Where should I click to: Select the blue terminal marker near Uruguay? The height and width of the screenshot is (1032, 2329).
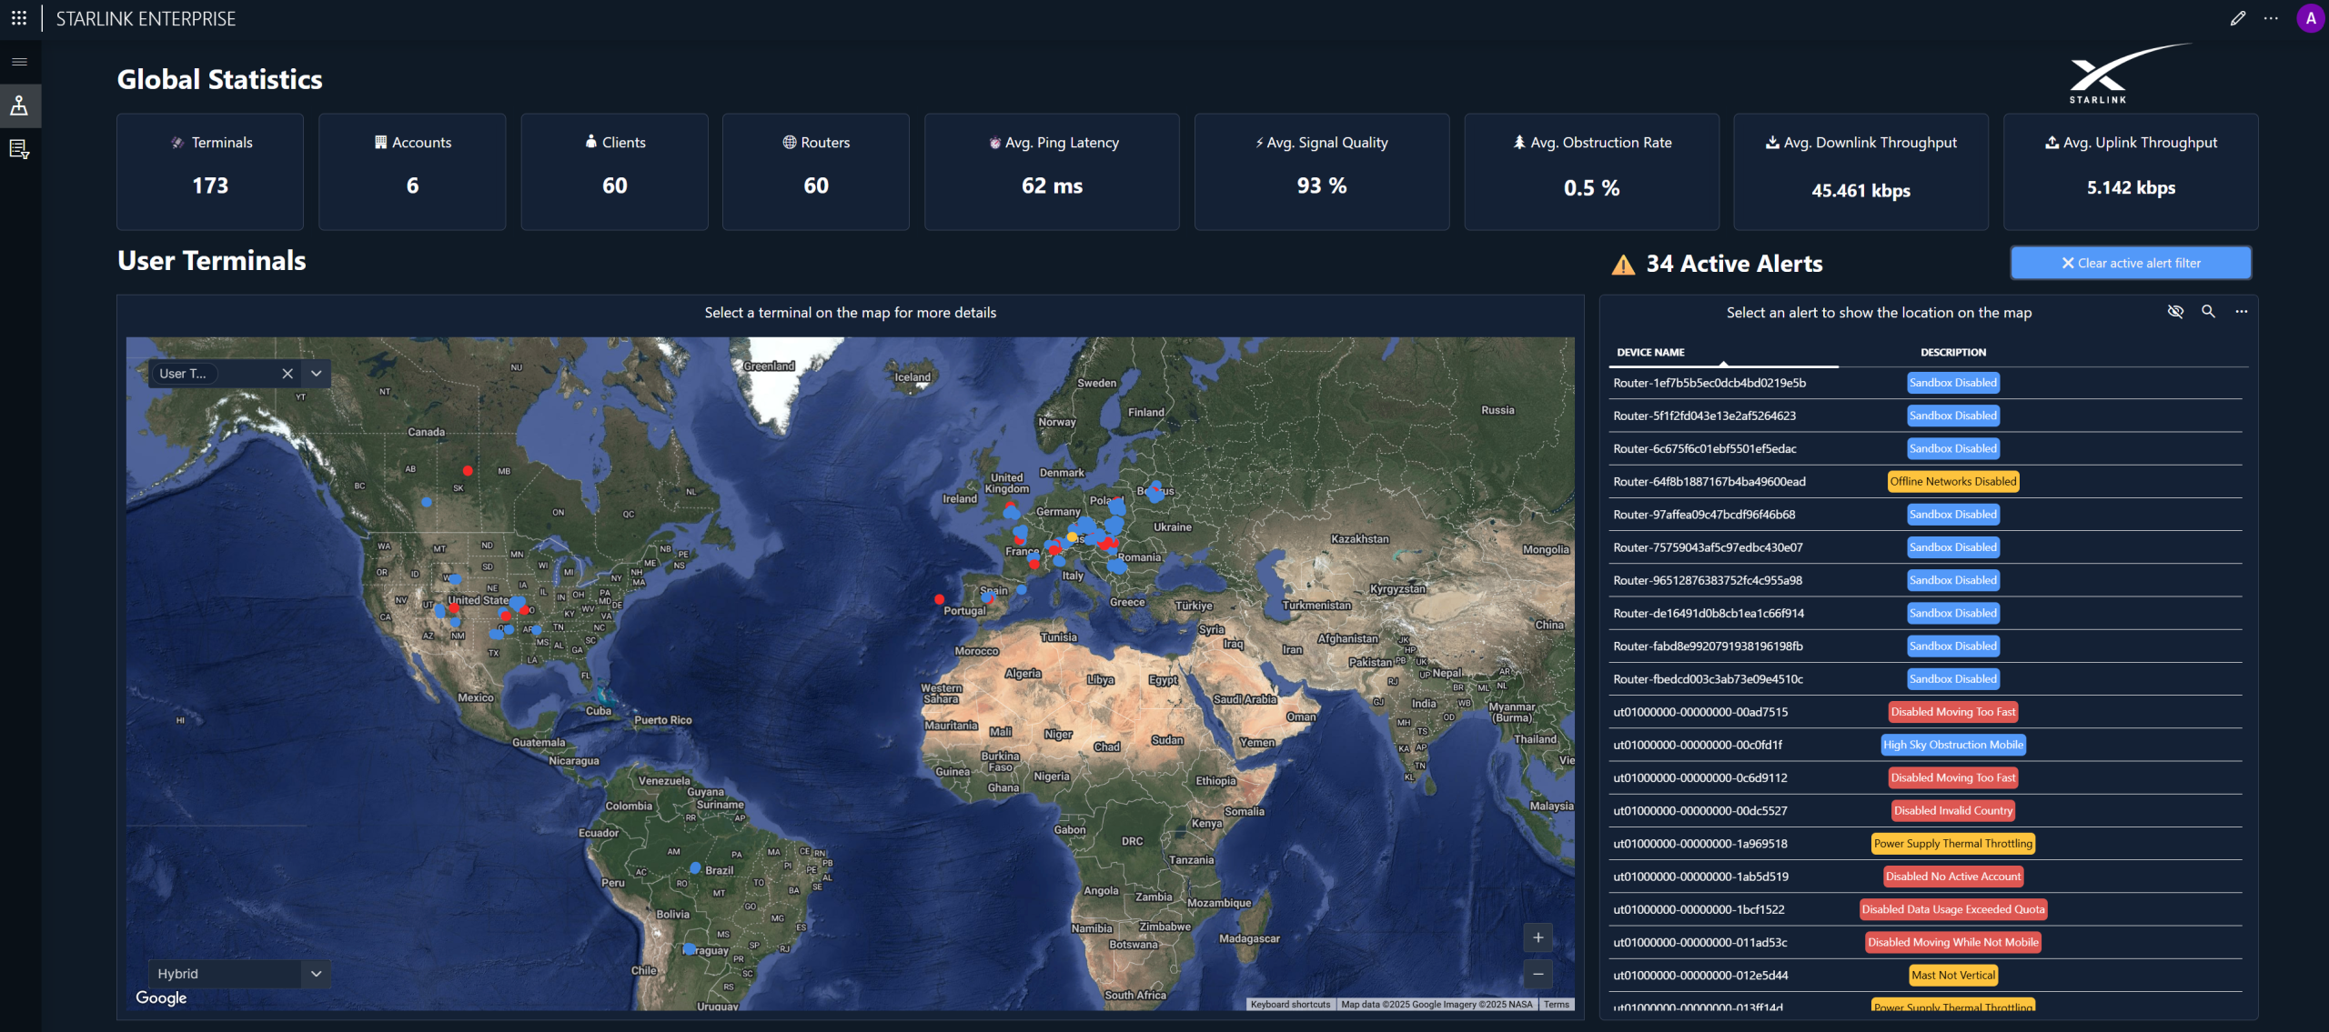690,948
